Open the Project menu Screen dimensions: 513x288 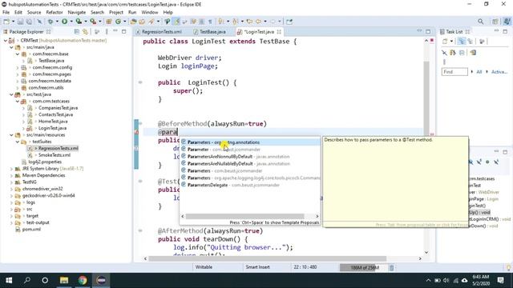tap(116, 13)
